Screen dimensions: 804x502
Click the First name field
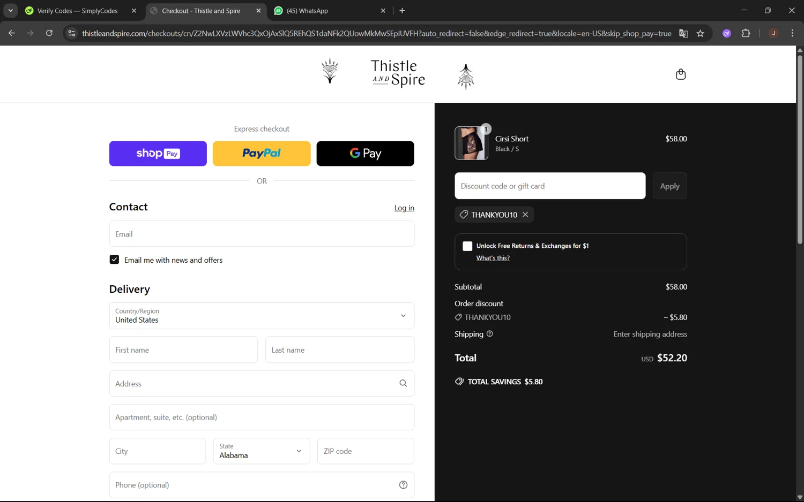(x=183, y=350)
